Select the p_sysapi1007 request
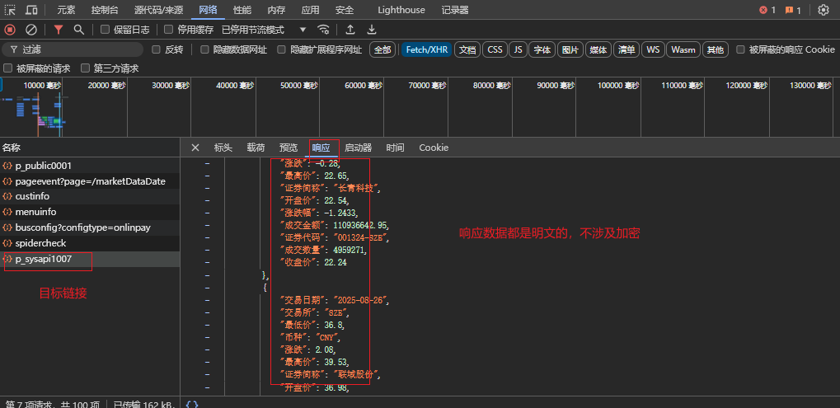The image size is (840, 408). point(90,259)
